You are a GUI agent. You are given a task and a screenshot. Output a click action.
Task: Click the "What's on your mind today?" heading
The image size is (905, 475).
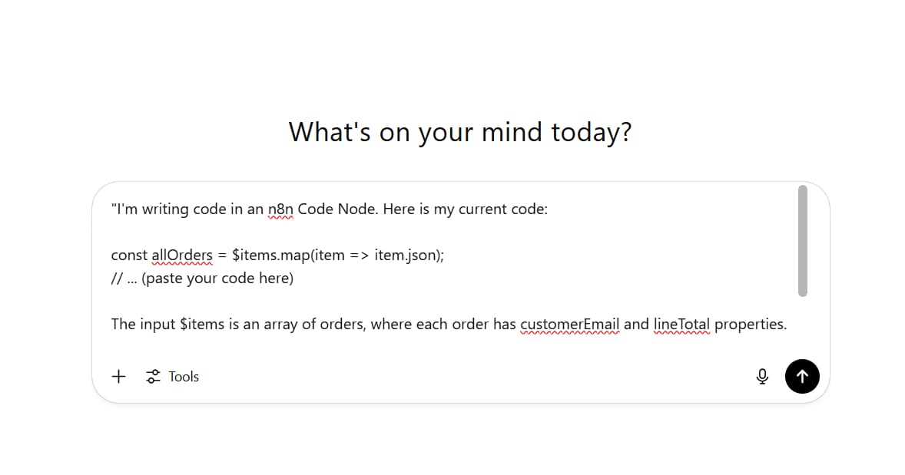tap(460, 132)
